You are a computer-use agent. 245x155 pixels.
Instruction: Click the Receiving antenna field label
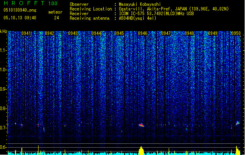(x=90, y=18)
